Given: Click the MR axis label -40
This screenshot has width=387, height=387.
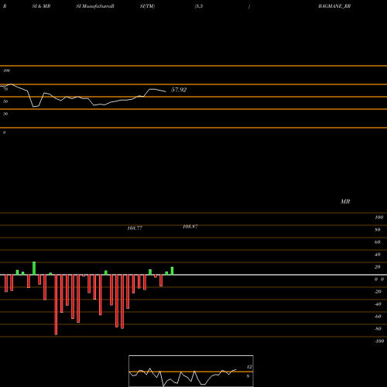Looking at the screenshot, I should point(378,304).
